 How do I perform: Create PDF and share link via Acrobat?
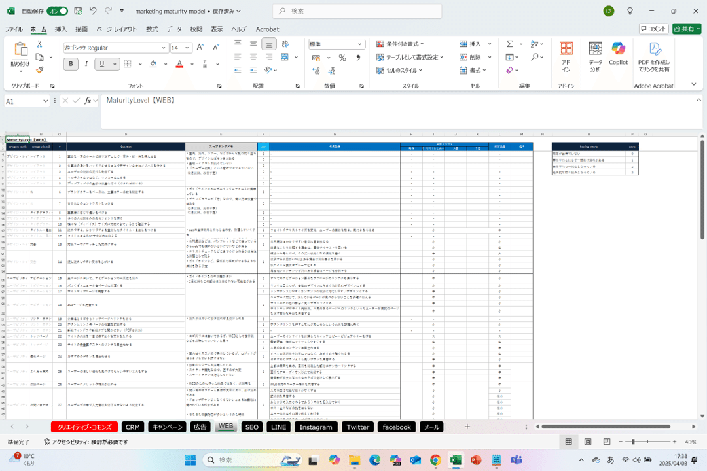654,56
